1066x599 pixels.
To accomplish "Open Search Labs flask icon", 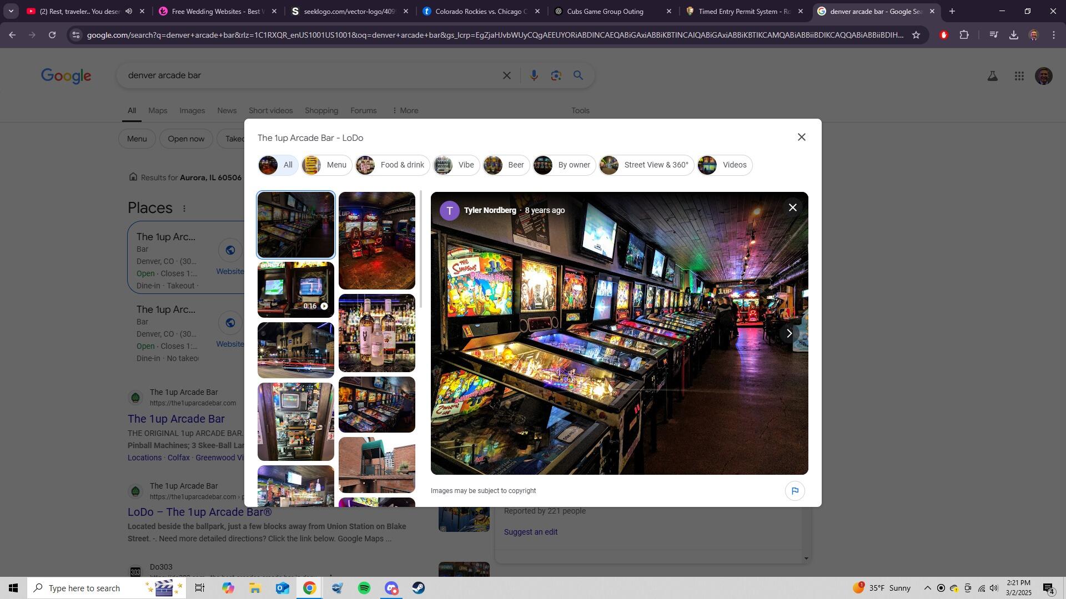I will coord(992,76).
